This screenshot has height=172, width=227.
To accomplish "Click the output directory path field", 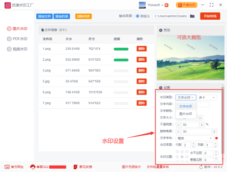I will coord(170,16).
